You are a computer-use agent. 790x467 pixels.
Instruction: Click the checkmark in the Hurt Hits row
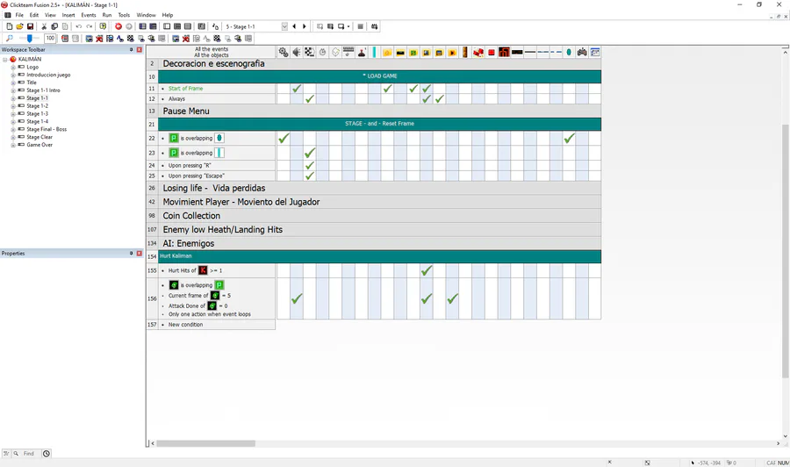pos(427,270)
